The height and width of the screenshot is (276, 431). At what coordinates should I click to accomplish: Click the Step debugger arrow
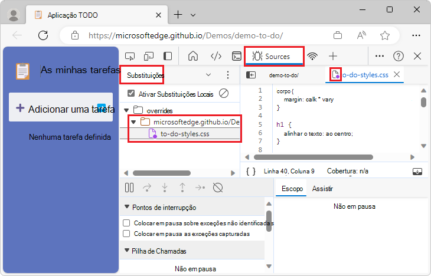click(200, 188)
